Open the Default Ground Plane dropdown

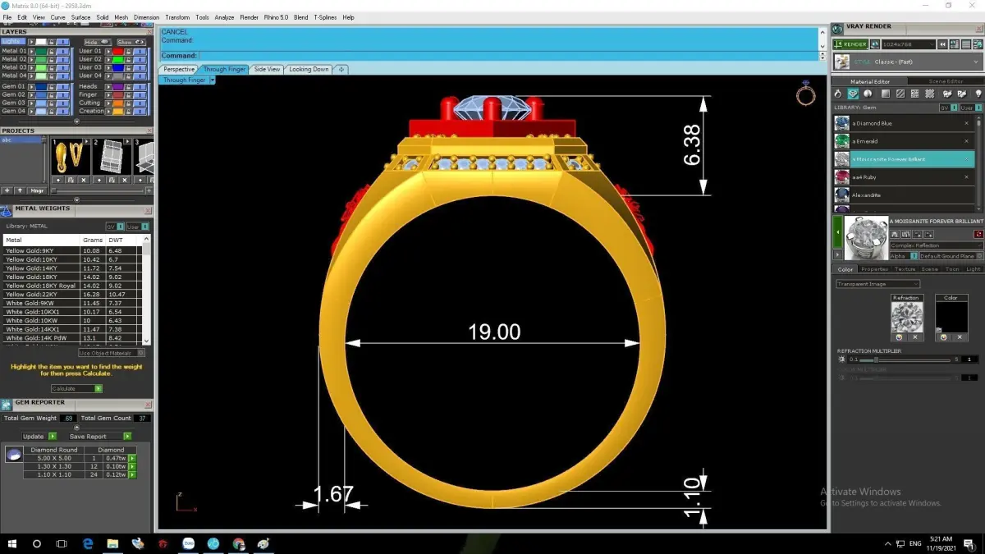point(951,256)
